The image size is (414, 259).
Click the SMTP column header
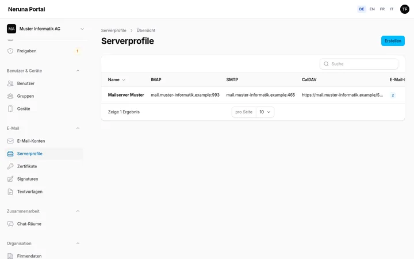click(x=232, y=80)
